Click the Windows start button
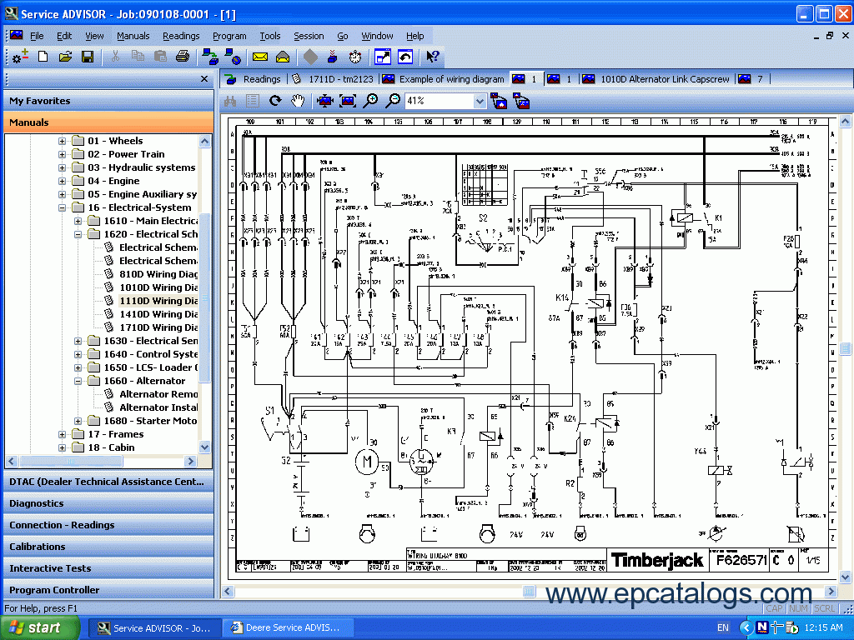 [x=40, y=628]
